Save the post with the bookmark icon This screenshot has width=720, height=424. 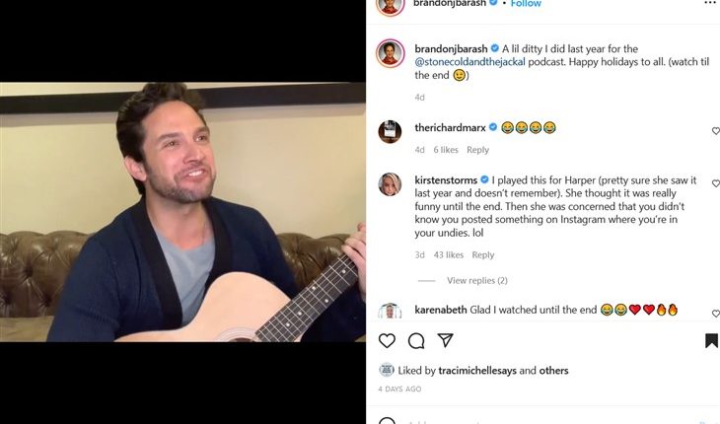[711, 341]
